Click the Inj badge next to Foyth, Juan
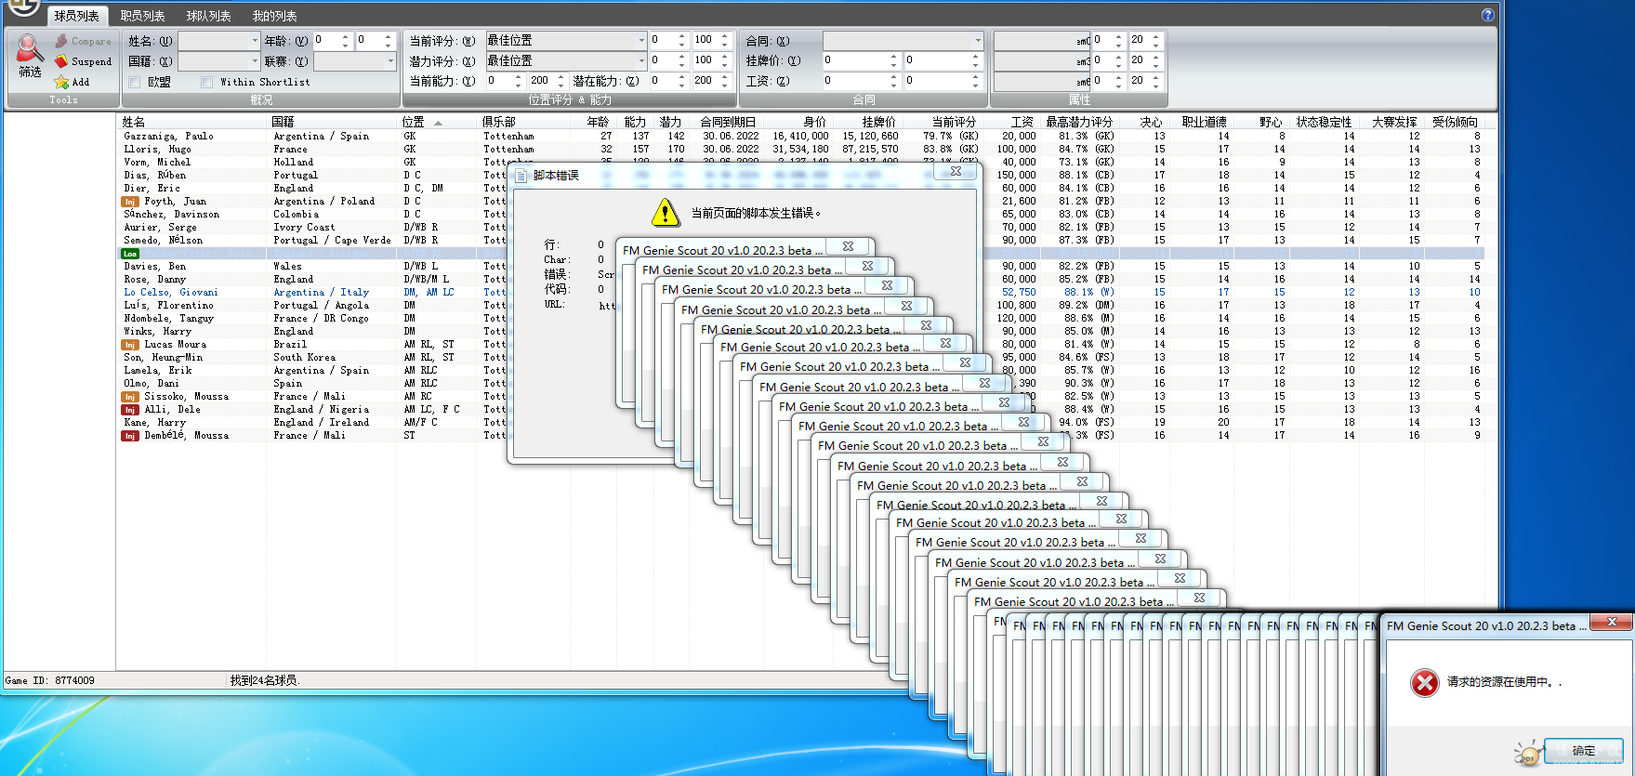Screen dimensions: 1635x776 tap(130, 202)
